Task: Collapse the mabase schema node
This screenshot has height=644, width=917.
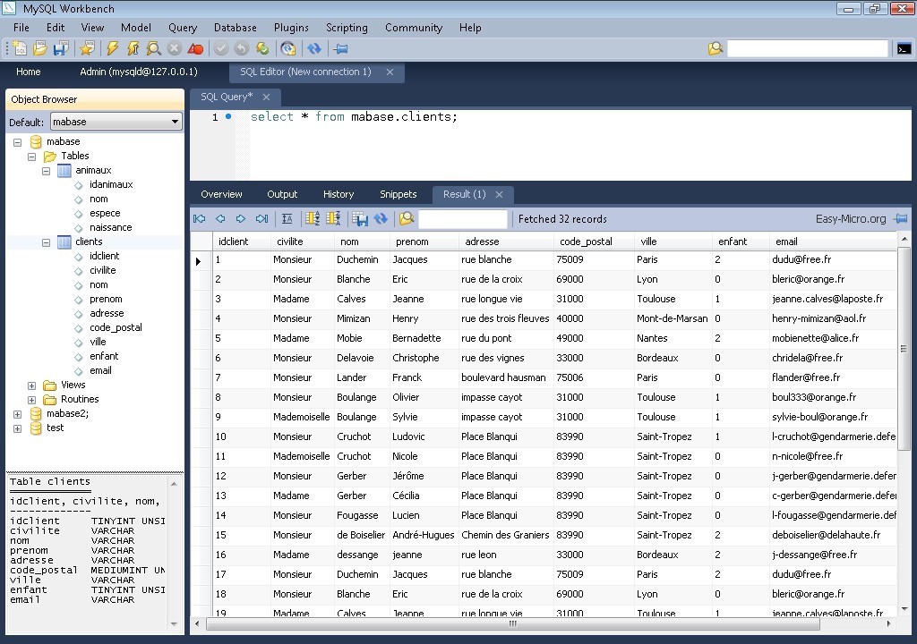Action: [18, 142]
